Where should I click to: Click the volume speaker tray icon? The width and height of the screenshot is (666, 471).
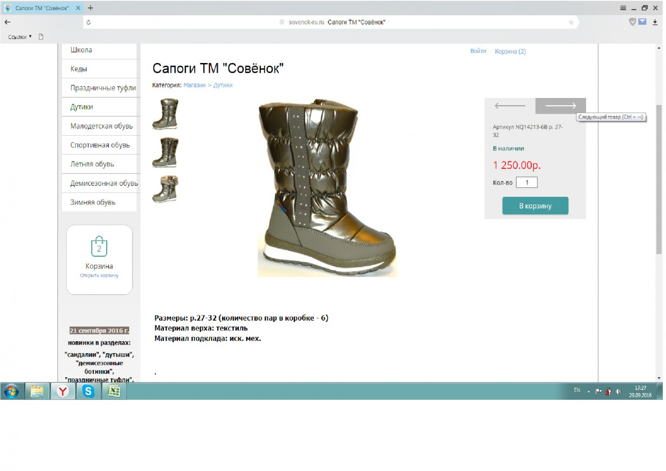coord(619,391)
